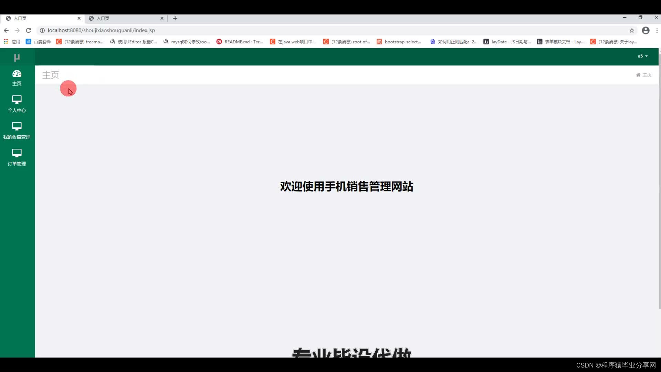Open 订单管理 sidebar item
Screen dimensions: 661x372
pyautogui.click(x=17, y=157)
